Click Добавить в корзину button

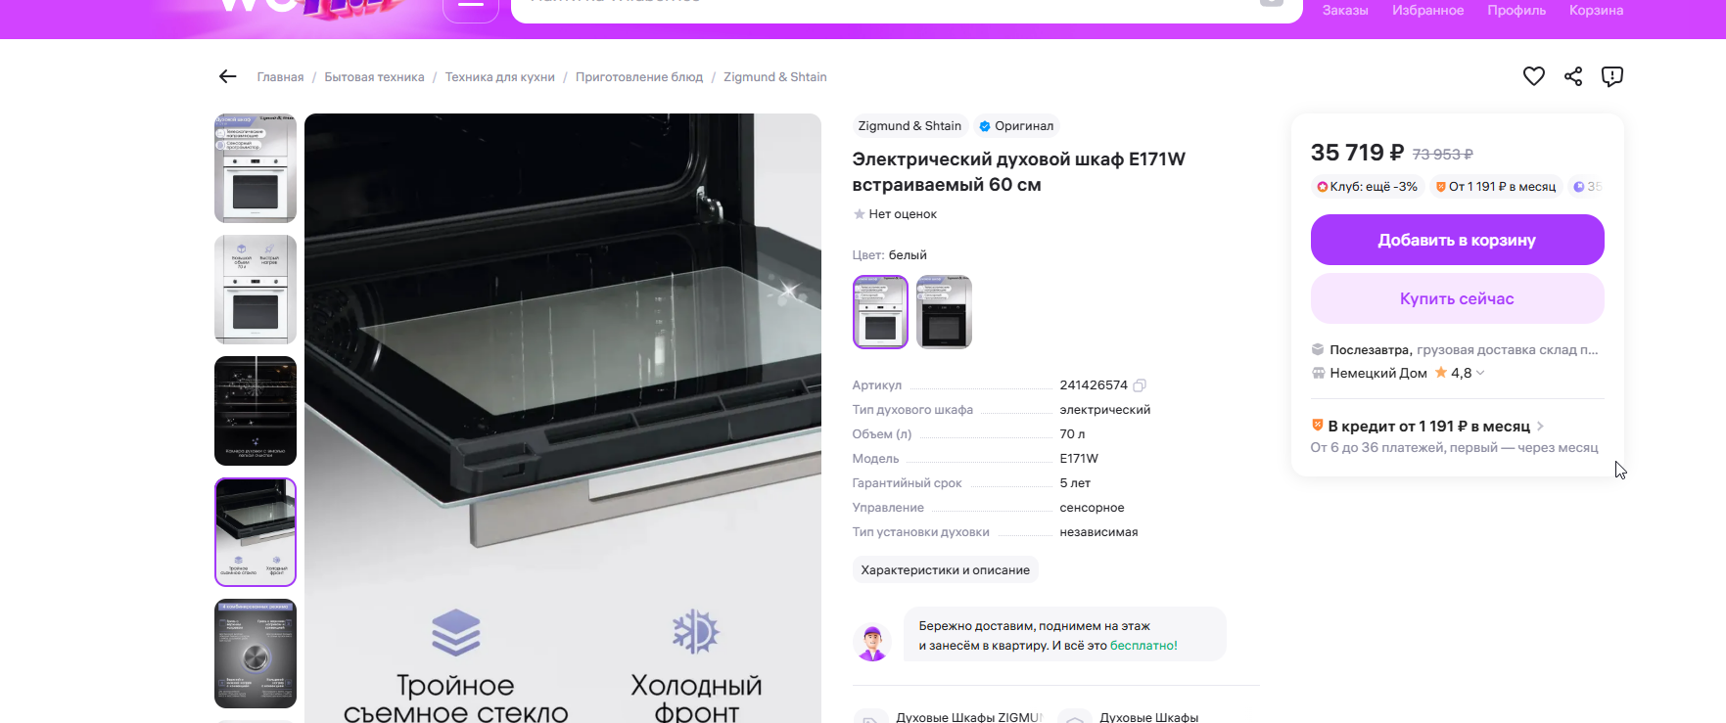pyautogui.click(x=1457, y=241)
